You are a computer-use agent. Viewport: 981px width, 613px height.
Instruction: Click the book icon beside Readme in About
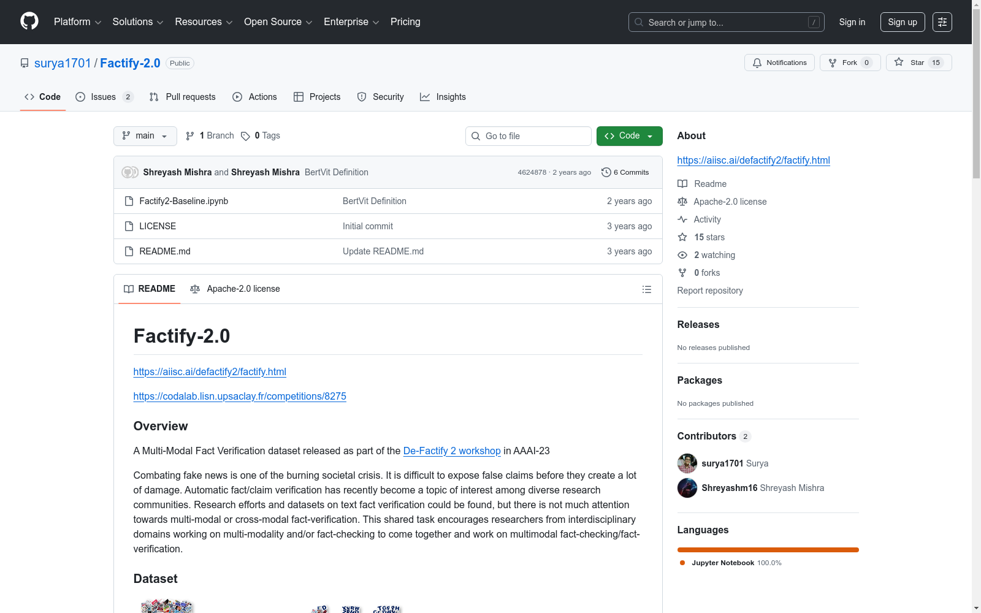[x=682, y=184]
